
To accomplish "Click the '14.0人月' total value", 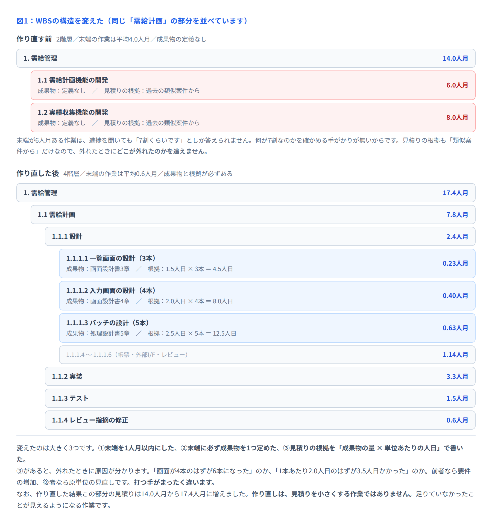I will (455, 58).
